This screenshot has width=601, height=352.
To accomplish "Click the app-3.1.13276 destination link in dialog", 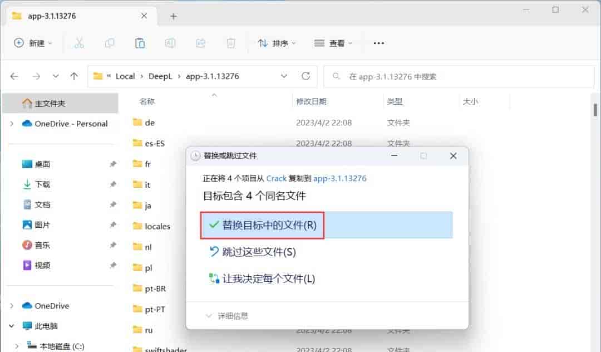I will (x=340, y=178).
